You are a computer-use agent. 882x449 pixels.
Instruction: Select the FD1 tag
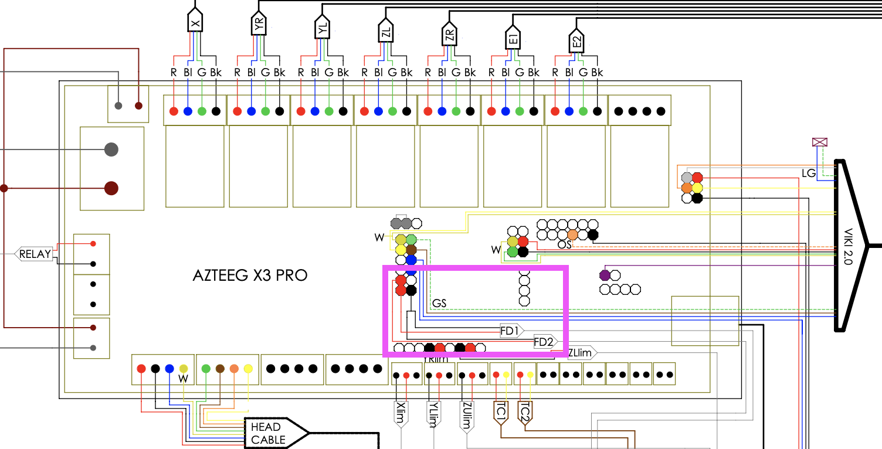[x=511, y=330]
